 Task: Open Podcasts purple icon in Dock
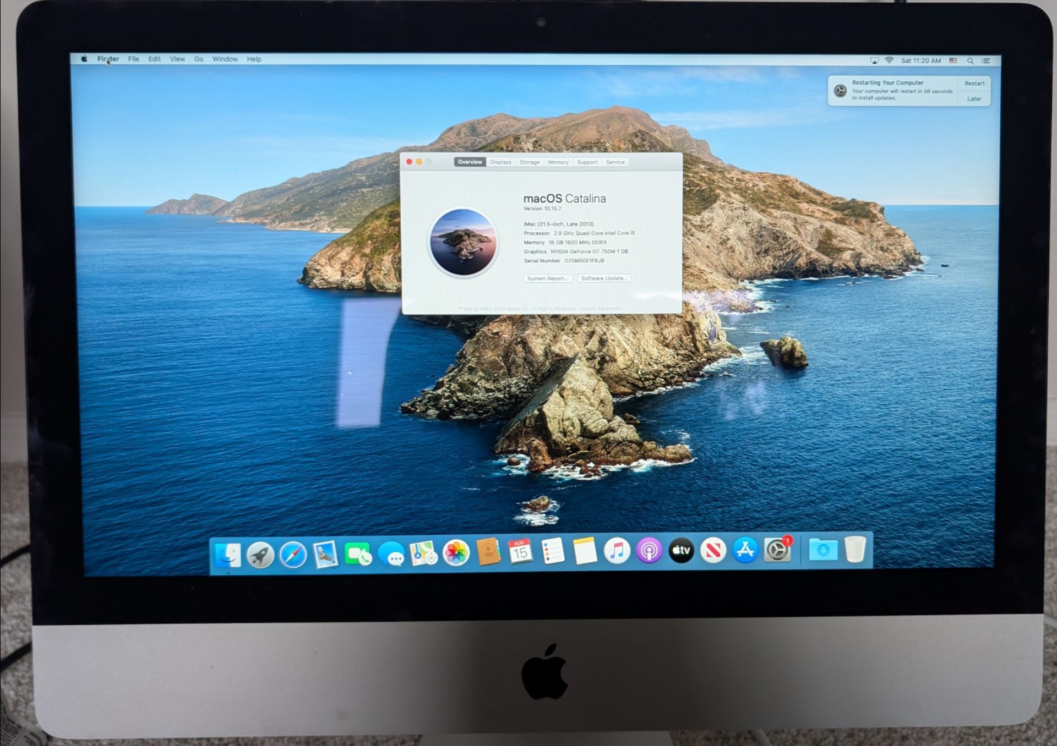pos(649,551)
